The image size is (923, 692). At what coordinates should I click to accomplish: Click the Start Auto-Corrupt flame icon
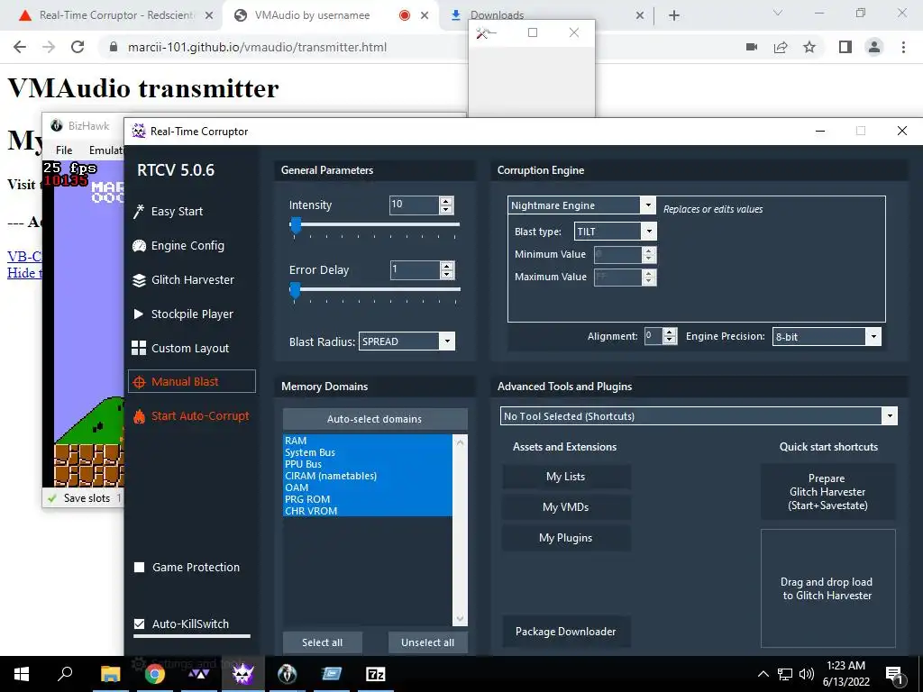coord(139,416)
